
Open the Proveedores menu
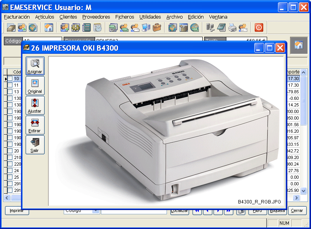coord(96,17)
